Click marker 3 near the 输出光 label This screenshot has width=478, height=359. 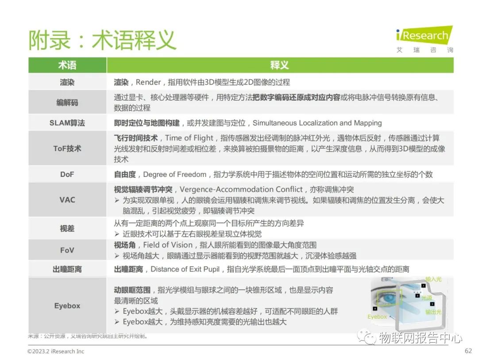[x=432, y=304]
